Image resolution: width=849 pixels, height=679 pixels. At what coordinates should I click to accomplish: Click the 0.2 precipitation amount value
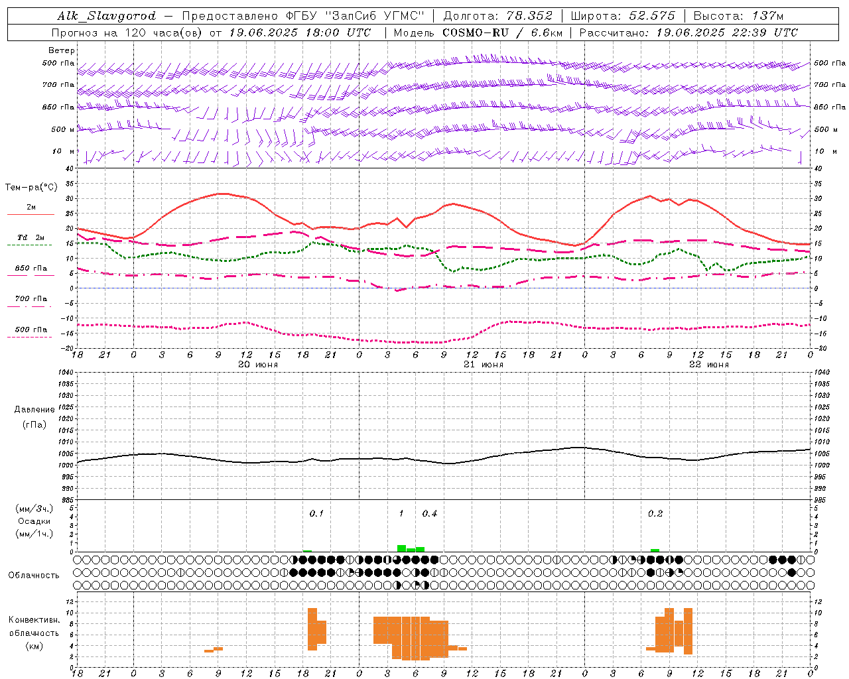click(x=655, y=513)
